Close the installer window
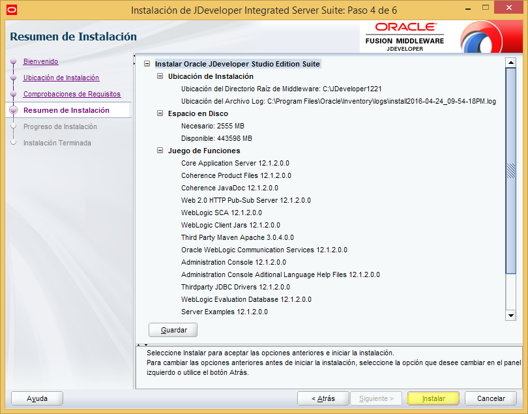The height and width of the screenshot is (414, 528). pos(508,7)
